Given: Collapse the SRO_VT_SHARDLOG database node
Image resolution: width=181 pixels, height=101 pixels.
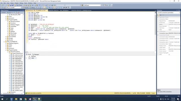Looking at the screenshot, I should (x=4, y=42).
